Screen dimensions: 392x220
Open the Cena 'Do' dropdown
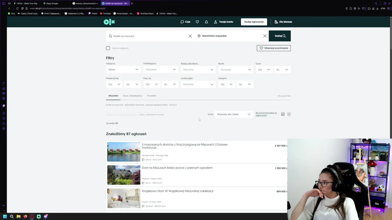[x=282, y=70]
